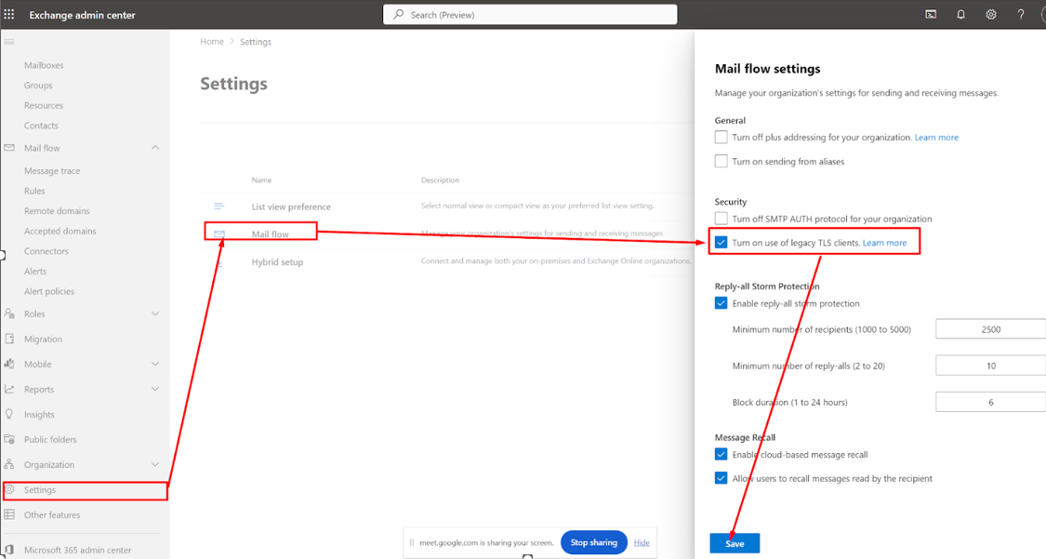Open Cloud Shell icon in top bar
Screen dimensions: 1046x559
[x=931, y=14]
